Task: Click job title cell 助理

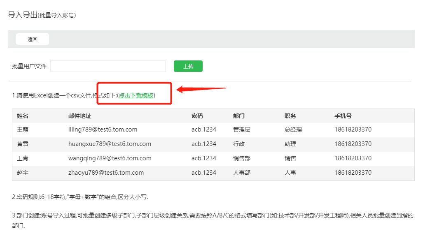Action: [x=290, y=144]
